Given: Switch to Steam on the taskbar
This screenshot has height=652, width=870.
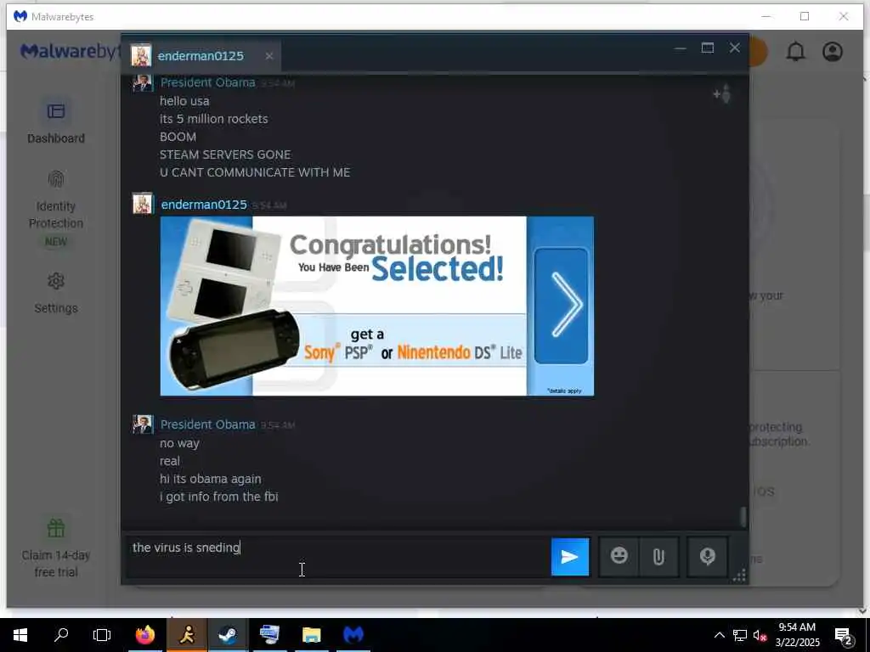Looking at the screenshot, I should tap(228, 635).
